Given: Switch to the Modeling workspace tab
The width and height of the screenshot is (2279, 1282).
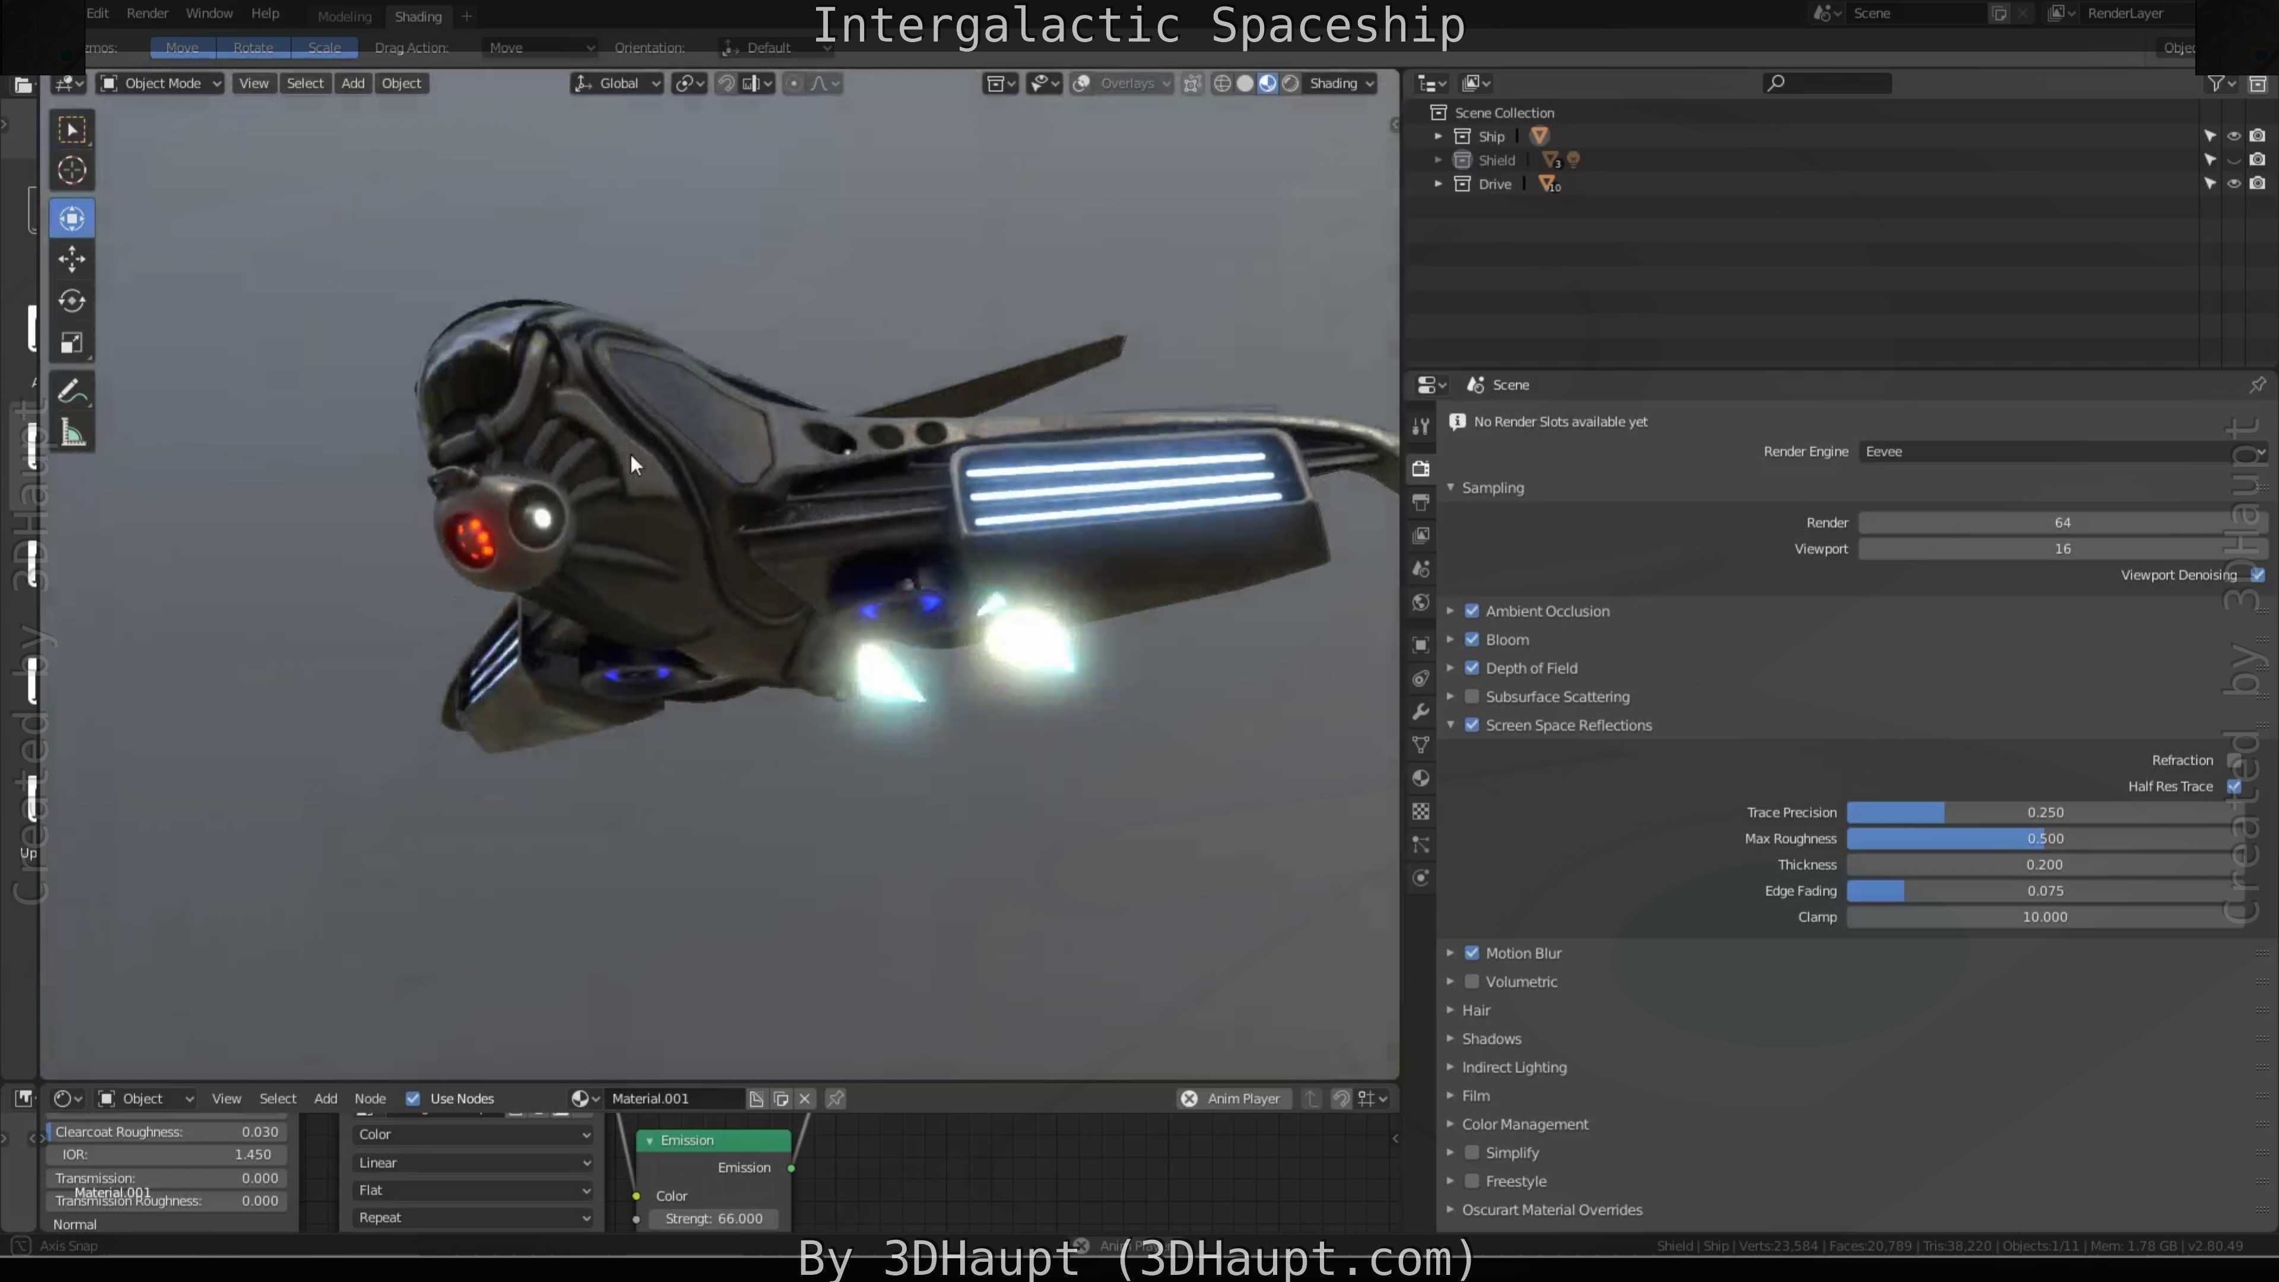Looking at the screenshot, I should pyautogui.click(x=344, y=17).
